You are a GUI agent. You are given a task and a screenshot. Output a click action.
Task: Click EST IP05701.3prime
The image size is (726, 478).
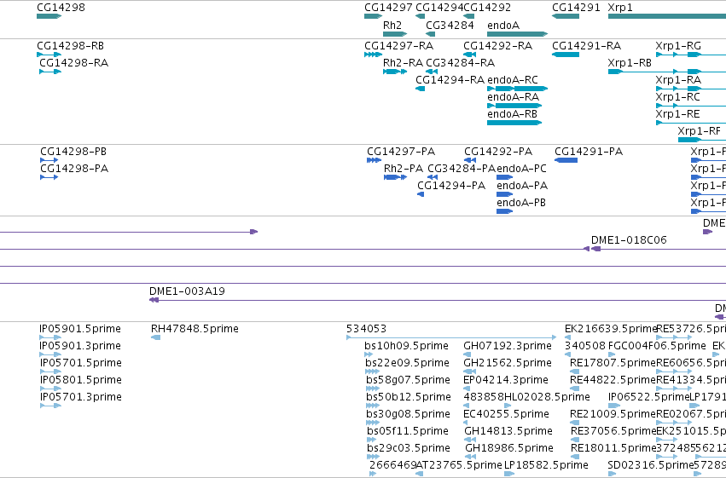[x=50, y=406]
